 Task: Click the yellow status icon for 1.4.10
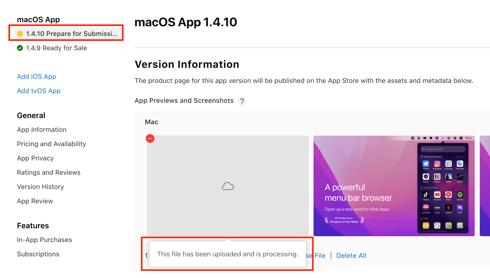20,34
